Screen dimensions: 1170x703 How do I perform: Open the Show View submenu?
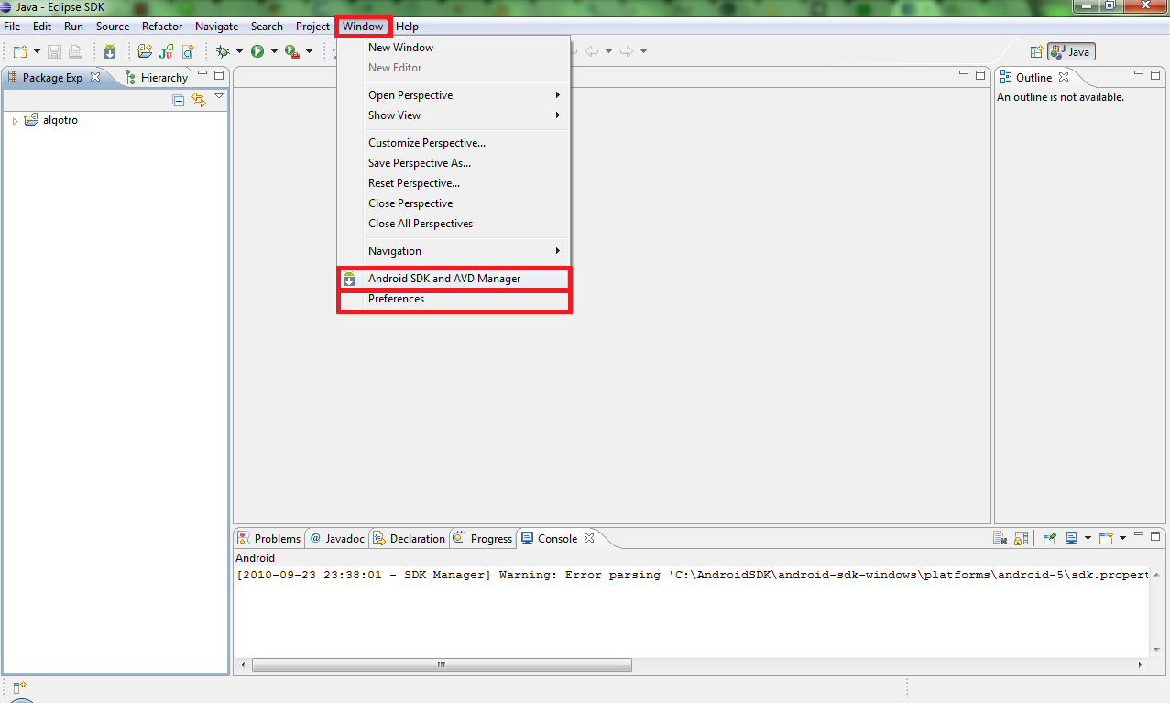click(x=454, y=115)
